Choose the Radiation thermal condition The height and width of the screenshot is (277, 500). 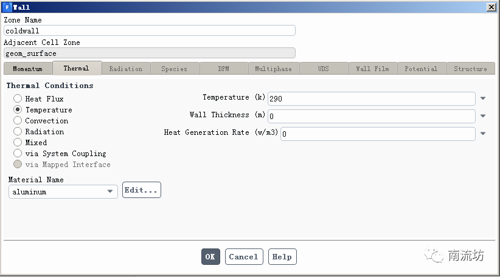coord(18,131)
